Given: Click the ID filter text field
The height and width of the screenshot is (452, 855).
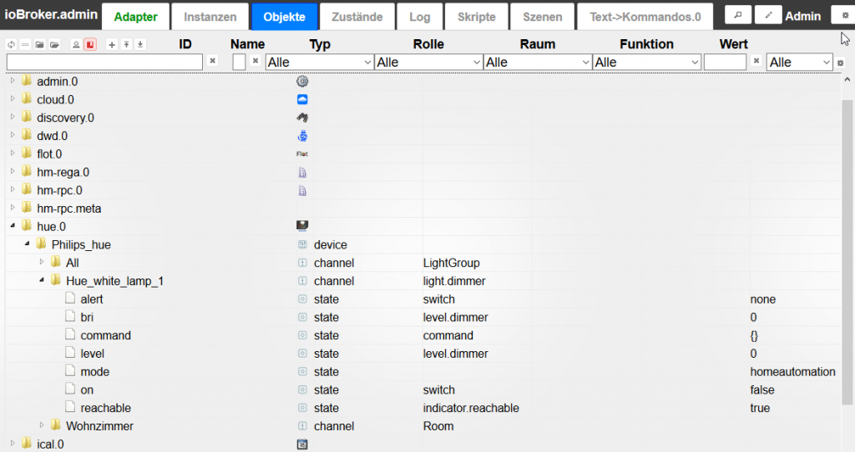Looking at the screenshot, I should tap(104, 62).
